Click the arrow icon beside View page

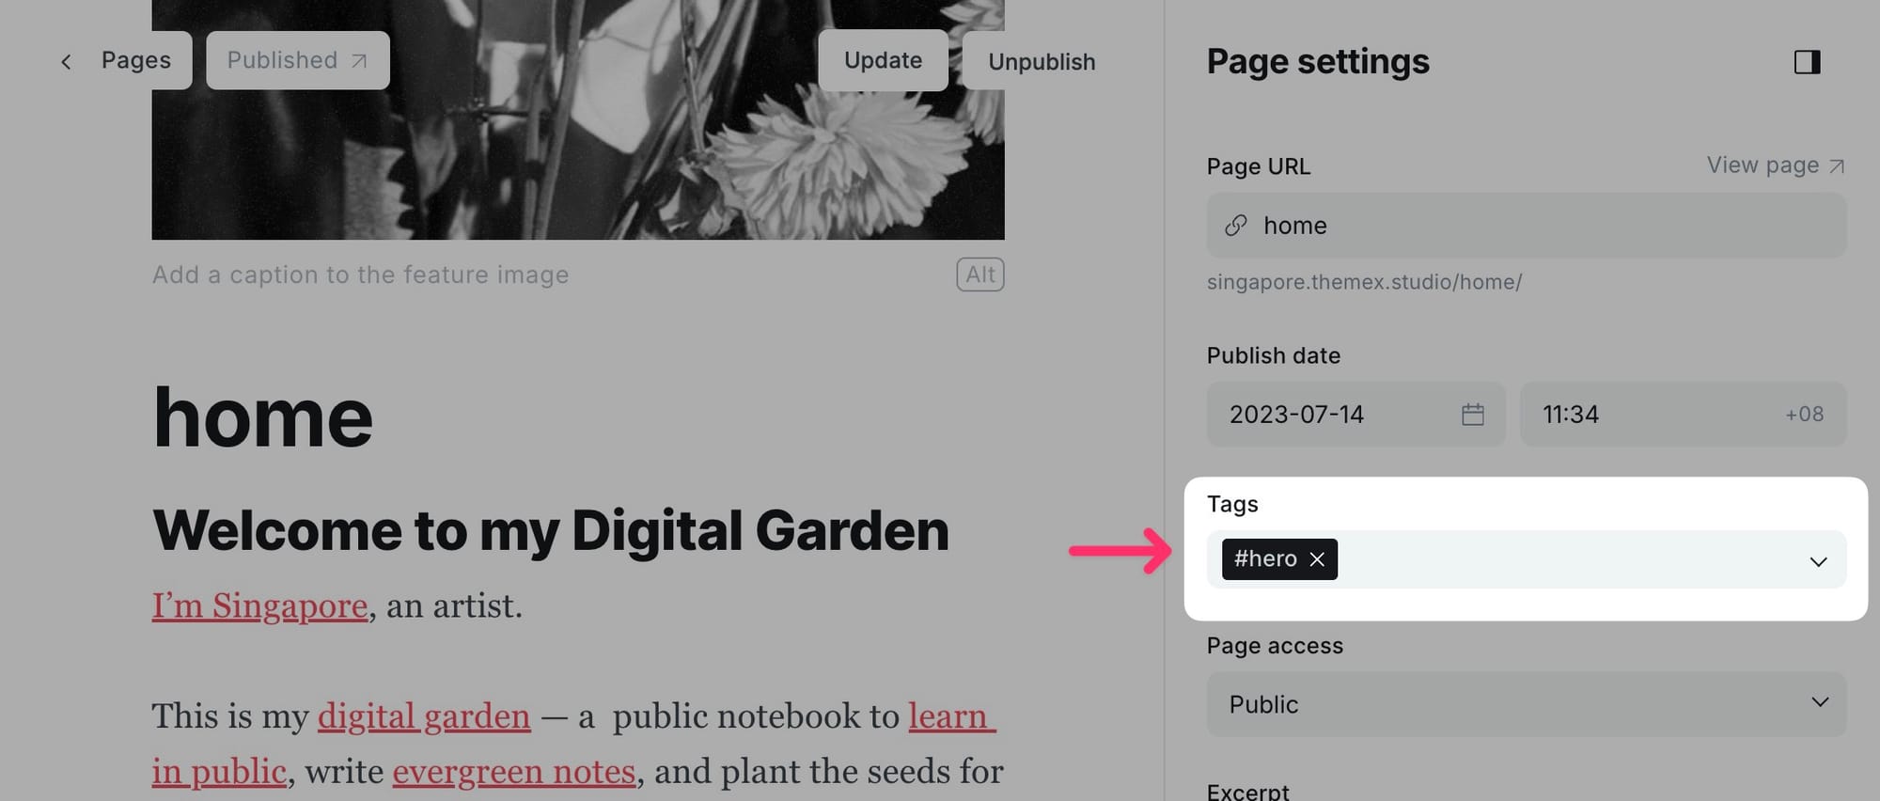pos(1836,166)
